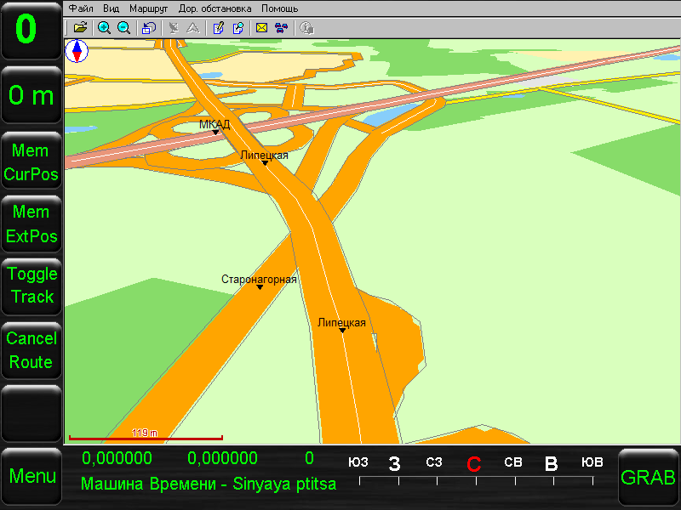This screenshot has width=681, height=510.
Task: Click the compass north indicator on the map
Action: coord(77,51)
